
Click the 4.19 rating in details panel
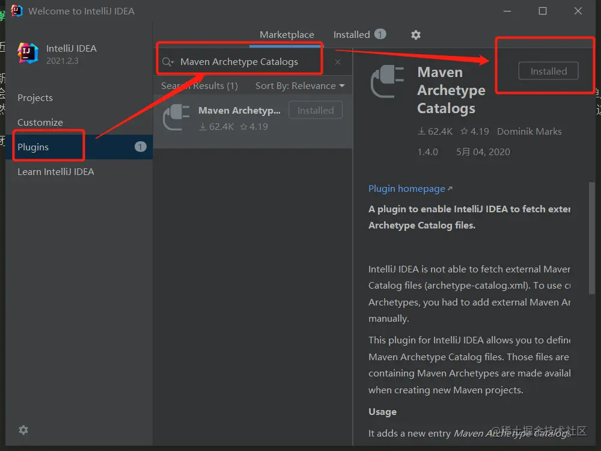(x=475, y=132)
